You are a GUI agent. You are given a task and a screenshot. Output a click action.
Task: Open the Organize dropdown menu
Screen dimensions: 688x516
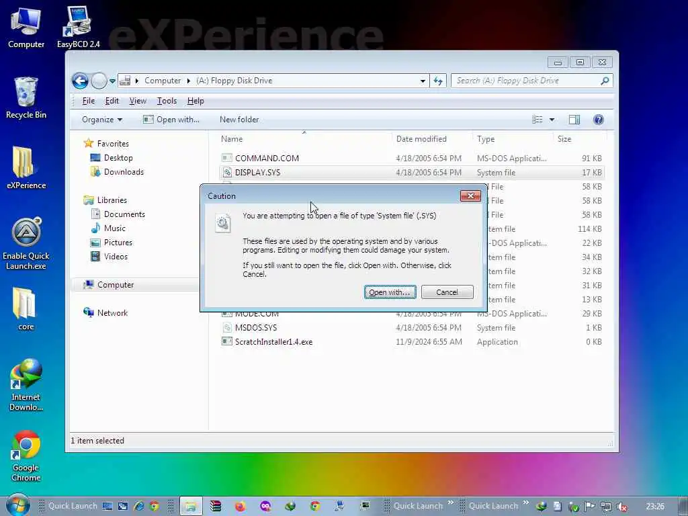click(x=102, y=120)
